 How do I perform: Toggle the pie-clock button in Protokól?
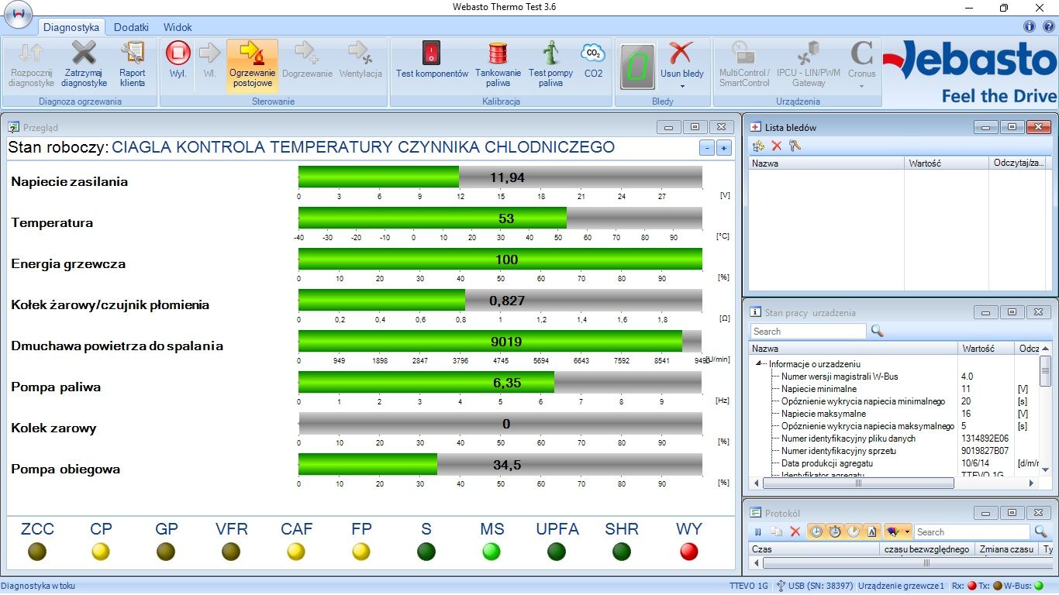(x=854, y=531)
